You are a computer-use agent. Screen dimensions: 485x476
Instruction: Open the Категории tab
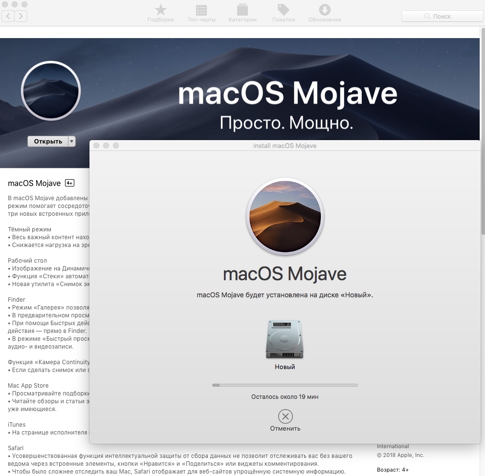click(x=242, y=13)
